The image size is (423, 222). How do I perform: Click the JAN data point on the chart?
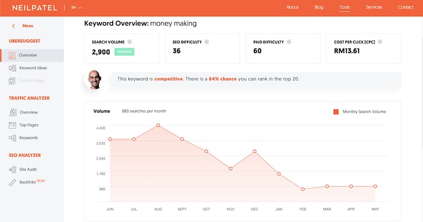(x=279, y=174)
